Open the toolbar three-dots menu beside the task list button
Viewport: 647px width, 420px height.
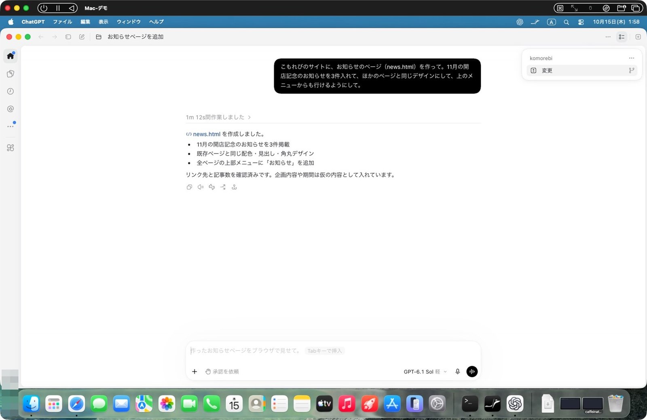608,37
